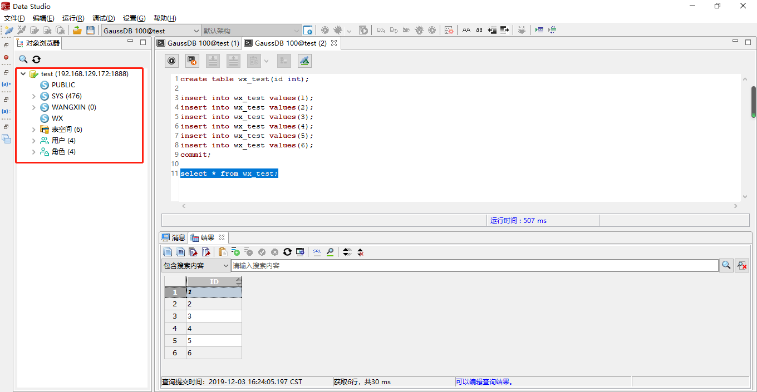Click the search magnifier in object browser
The width and height of the screenshot is (757, 392).
pos(23,59)
